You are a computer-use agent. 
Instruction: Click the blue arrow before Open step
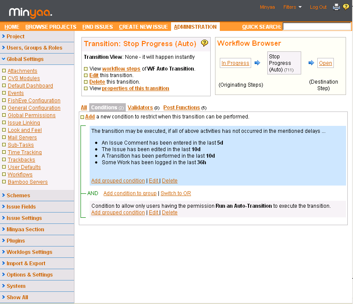[311, 63]
